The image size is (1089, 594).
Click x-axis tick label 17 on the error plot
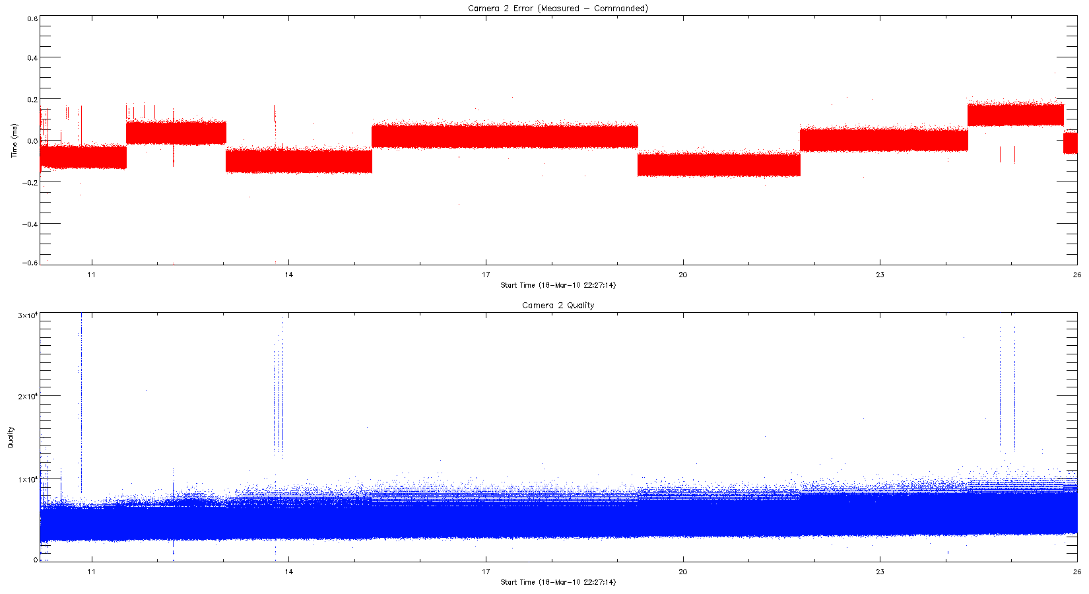click(486, 275)
